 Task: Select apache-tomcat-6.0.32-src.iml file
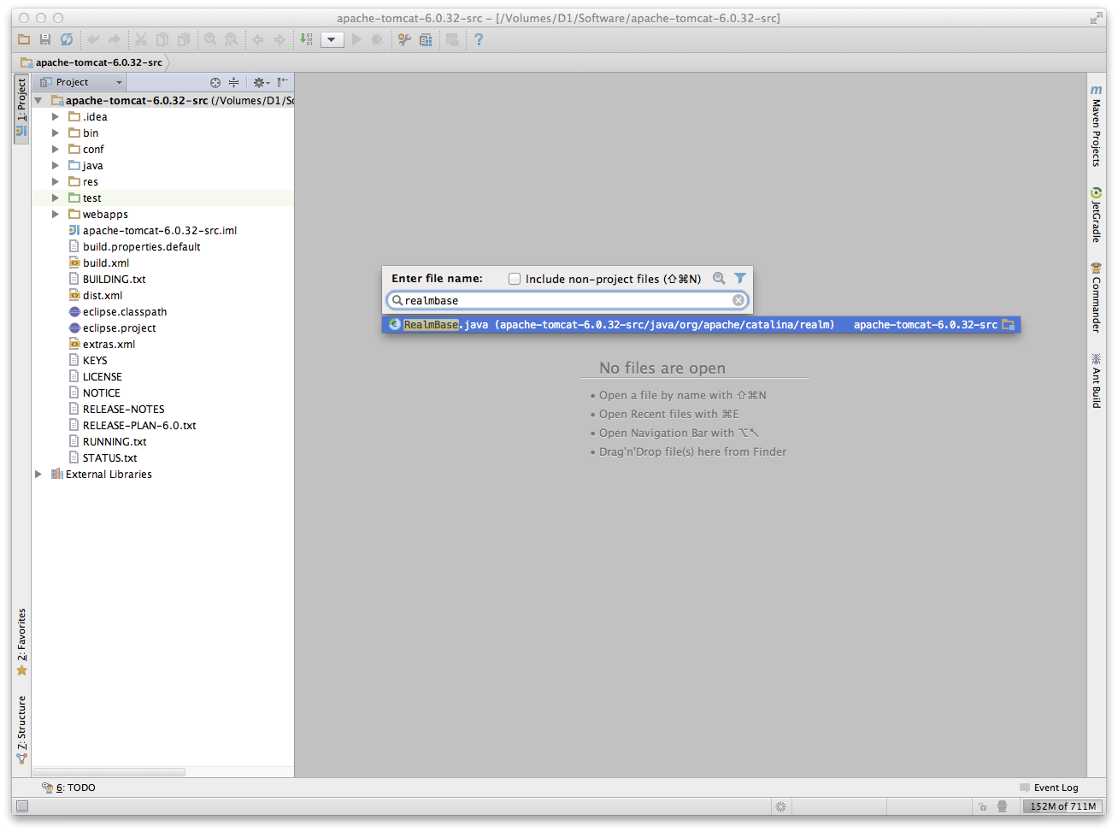coord(160,230)
